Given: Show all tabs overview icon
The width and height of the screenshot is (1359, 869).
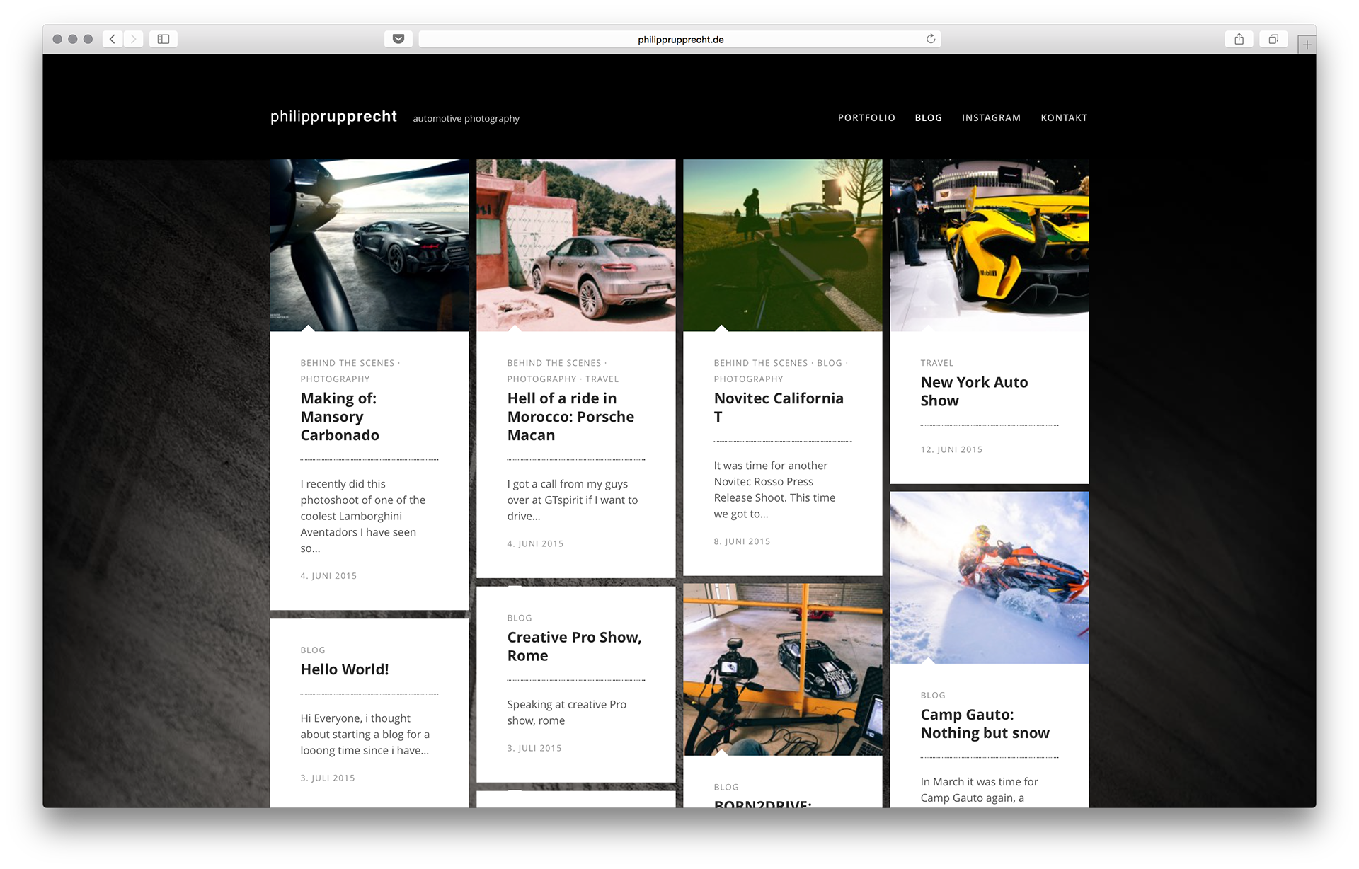Looking at the screenshot, I should point(1273,39).
